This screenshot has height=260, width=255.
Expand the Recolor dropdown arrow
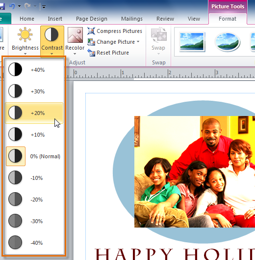(75, 54)
